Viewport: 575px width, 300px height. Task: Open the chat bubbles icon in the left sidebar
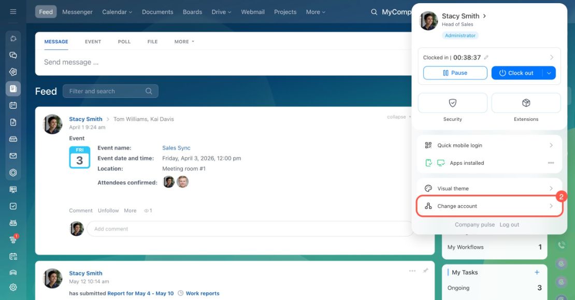13,55
